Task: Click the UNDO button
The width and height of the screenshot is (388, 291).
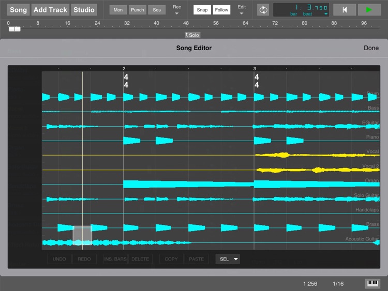Action: [59, 259]
